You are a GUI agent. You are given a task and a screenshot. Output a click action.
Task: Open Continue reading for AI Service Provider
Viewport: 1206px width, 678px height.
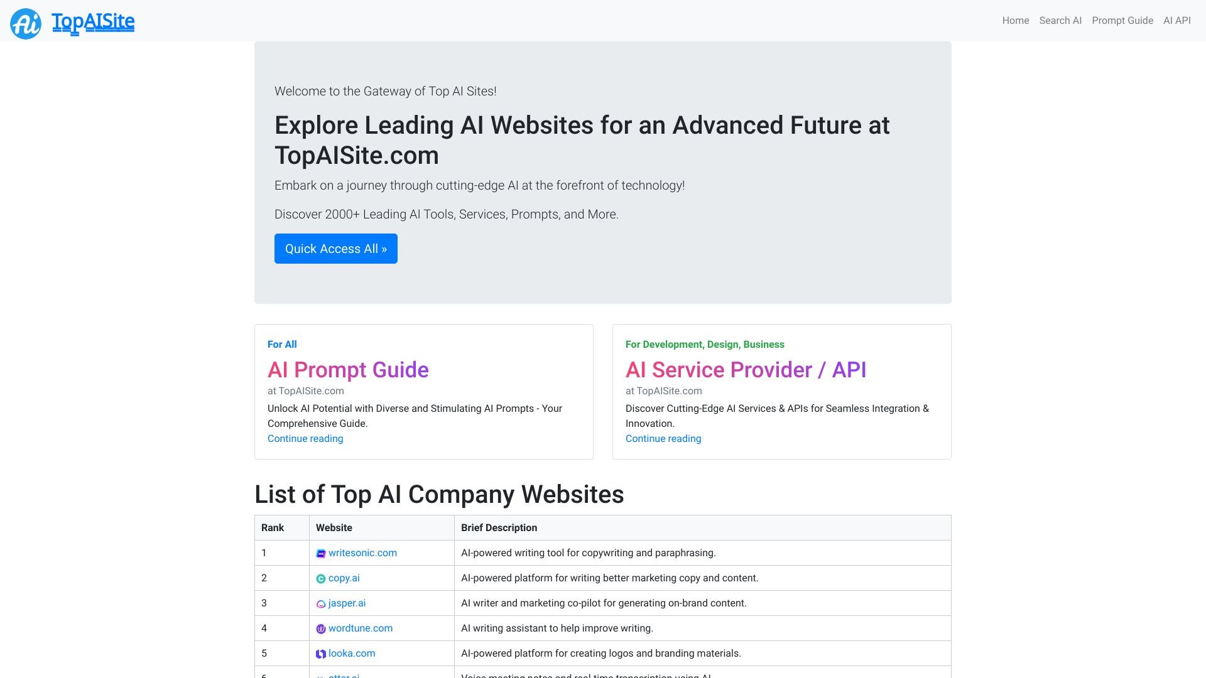pyautogui.click(x=663, y=438)
